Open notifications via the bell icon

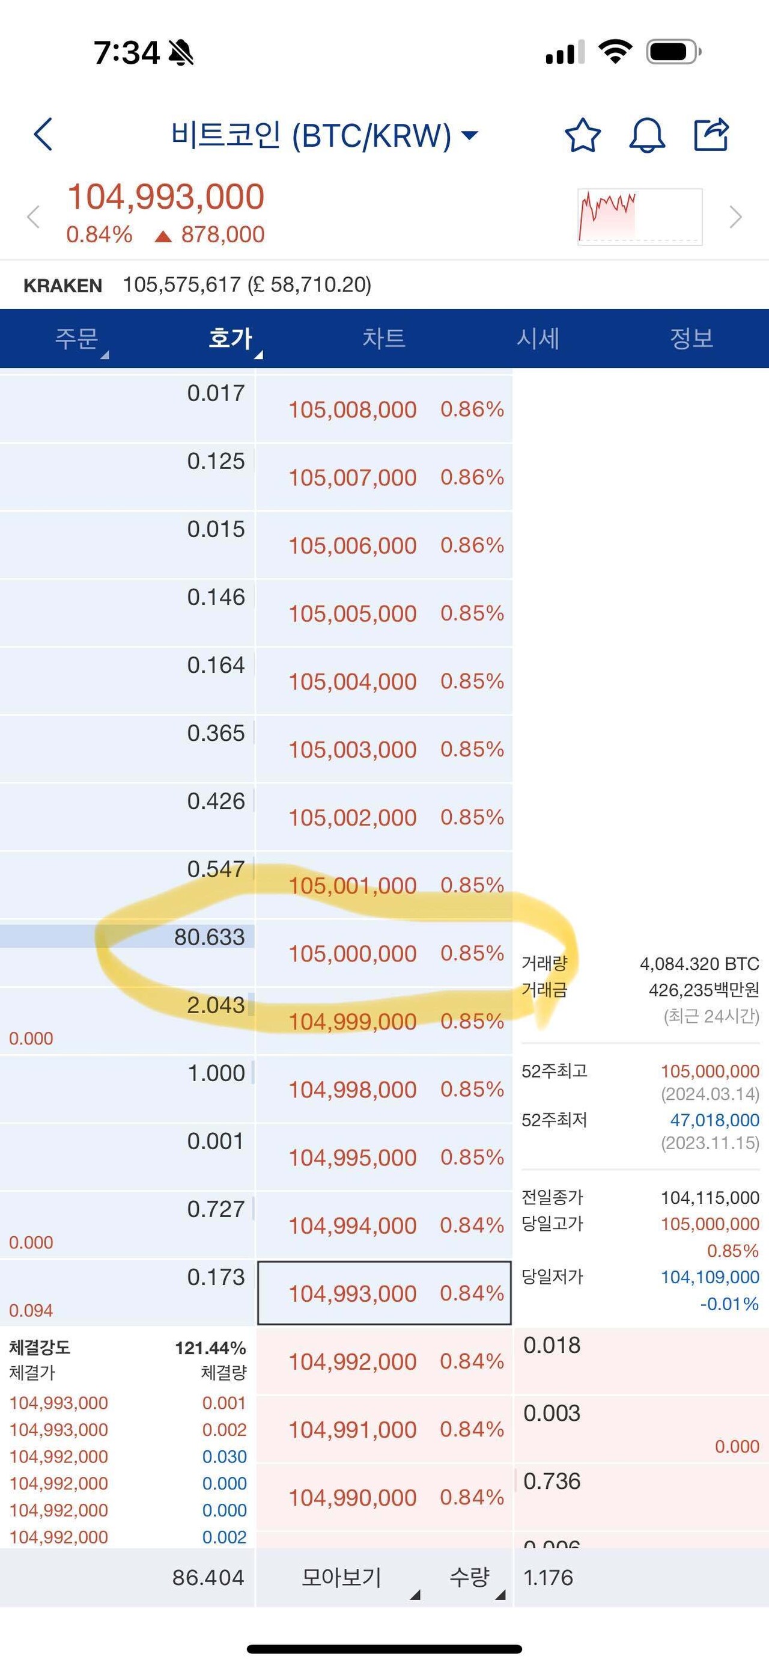(649, 136)
